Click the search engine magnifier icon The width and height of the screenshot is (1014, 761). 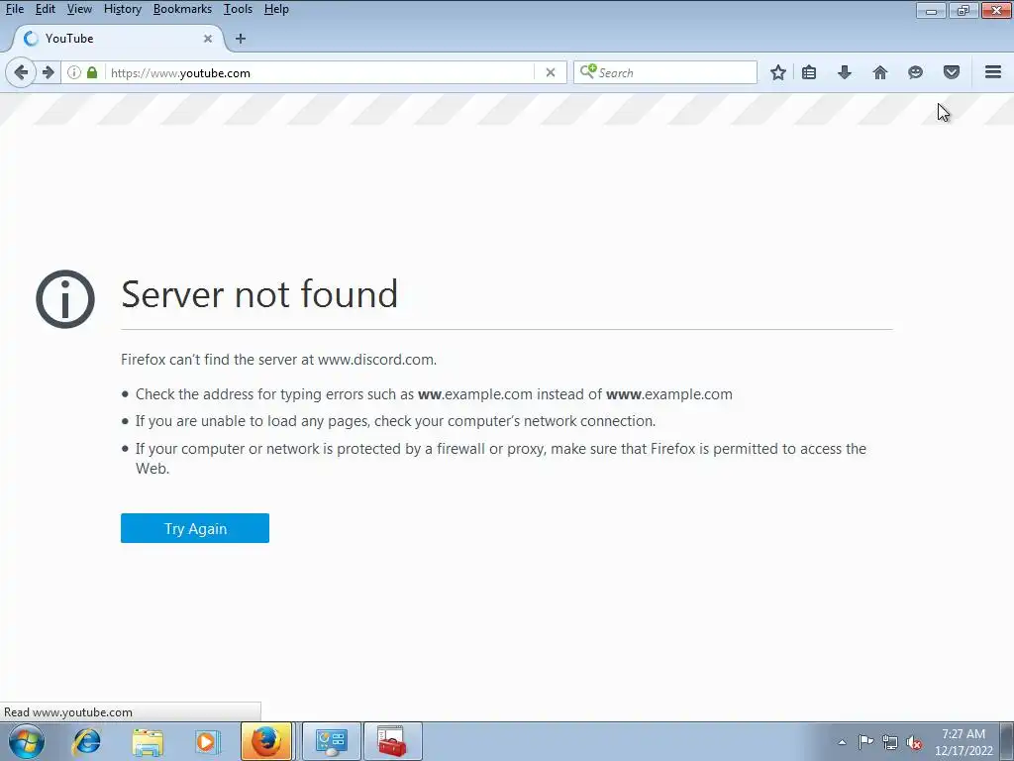[587, 71]
